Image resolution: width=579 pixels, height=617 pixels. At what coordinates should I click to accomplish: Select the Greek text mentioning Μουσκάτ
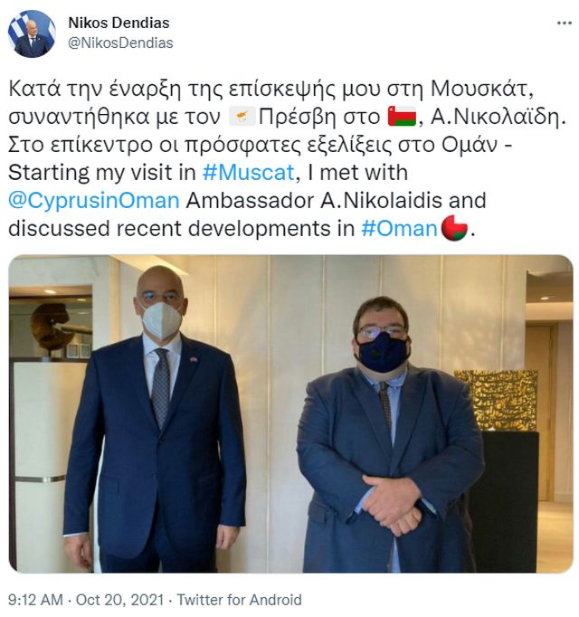(x=271, y=89)
